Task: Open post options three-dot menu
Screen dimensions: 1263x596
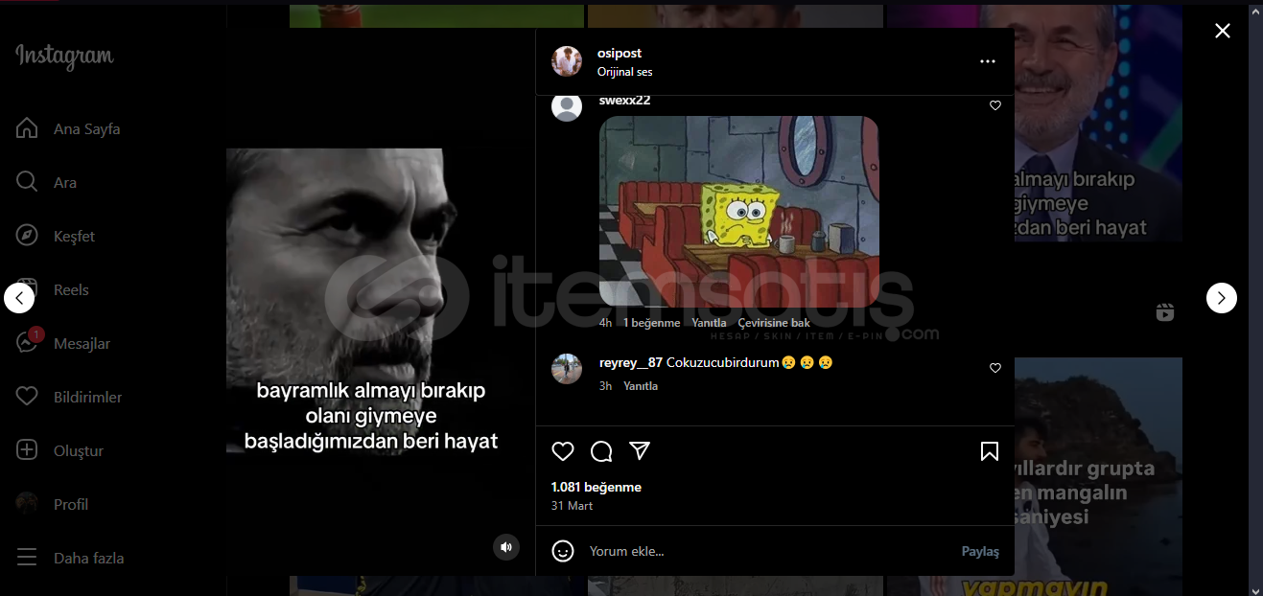Action: [988, 61]
